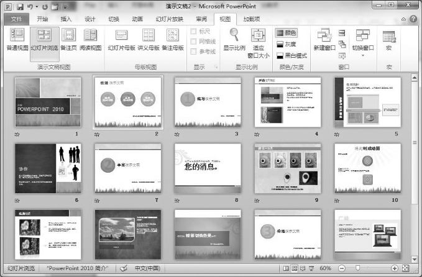Screen dimensions: 422x277
Task: Click Save icon in Quick Access Toolbar
Action: coord(20,7)
